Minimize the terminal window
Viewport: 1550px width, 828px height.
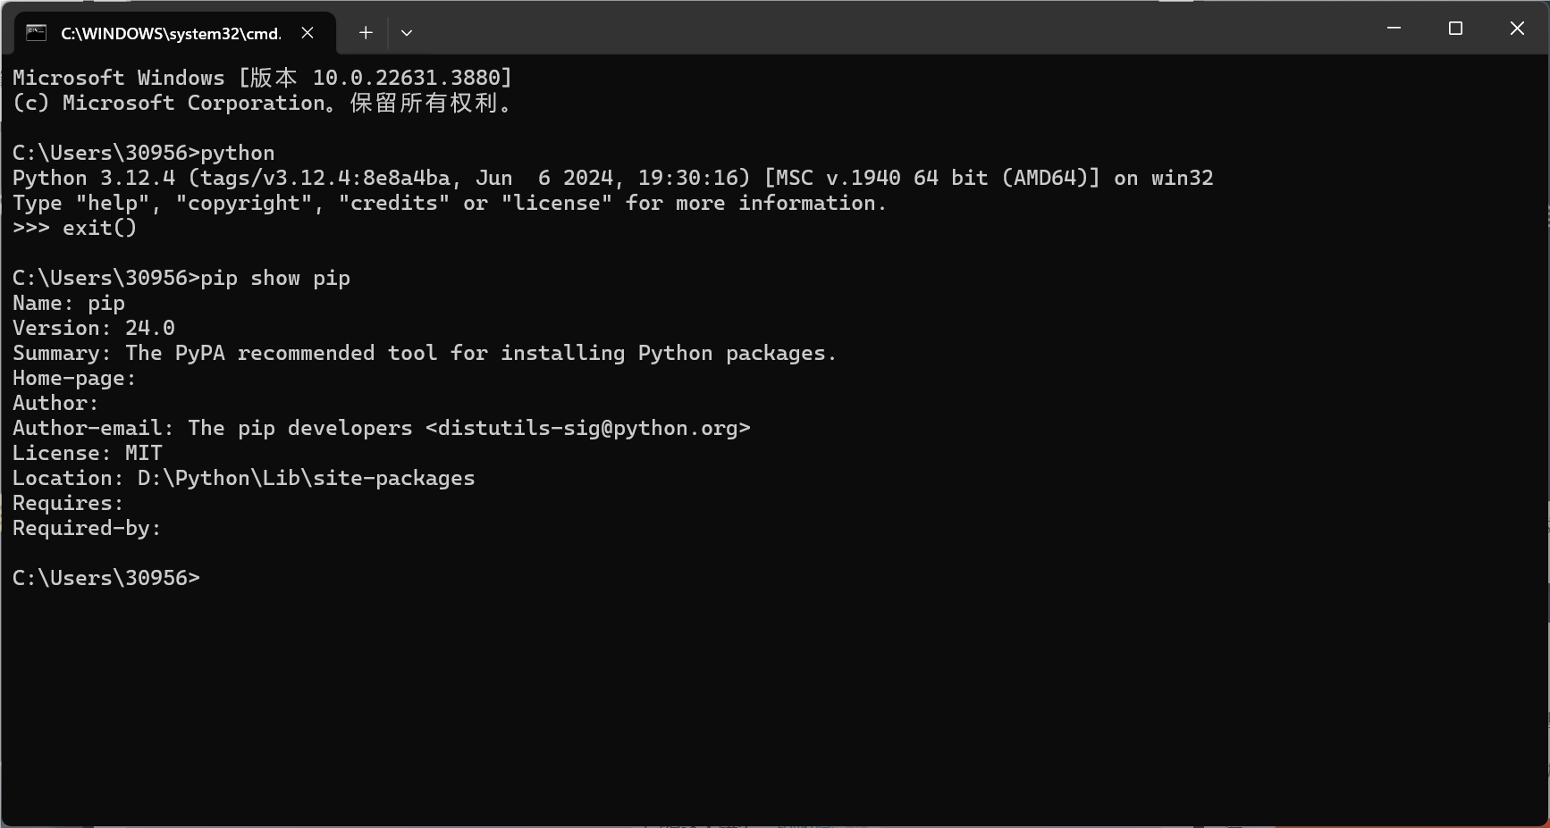[1394, 29]
